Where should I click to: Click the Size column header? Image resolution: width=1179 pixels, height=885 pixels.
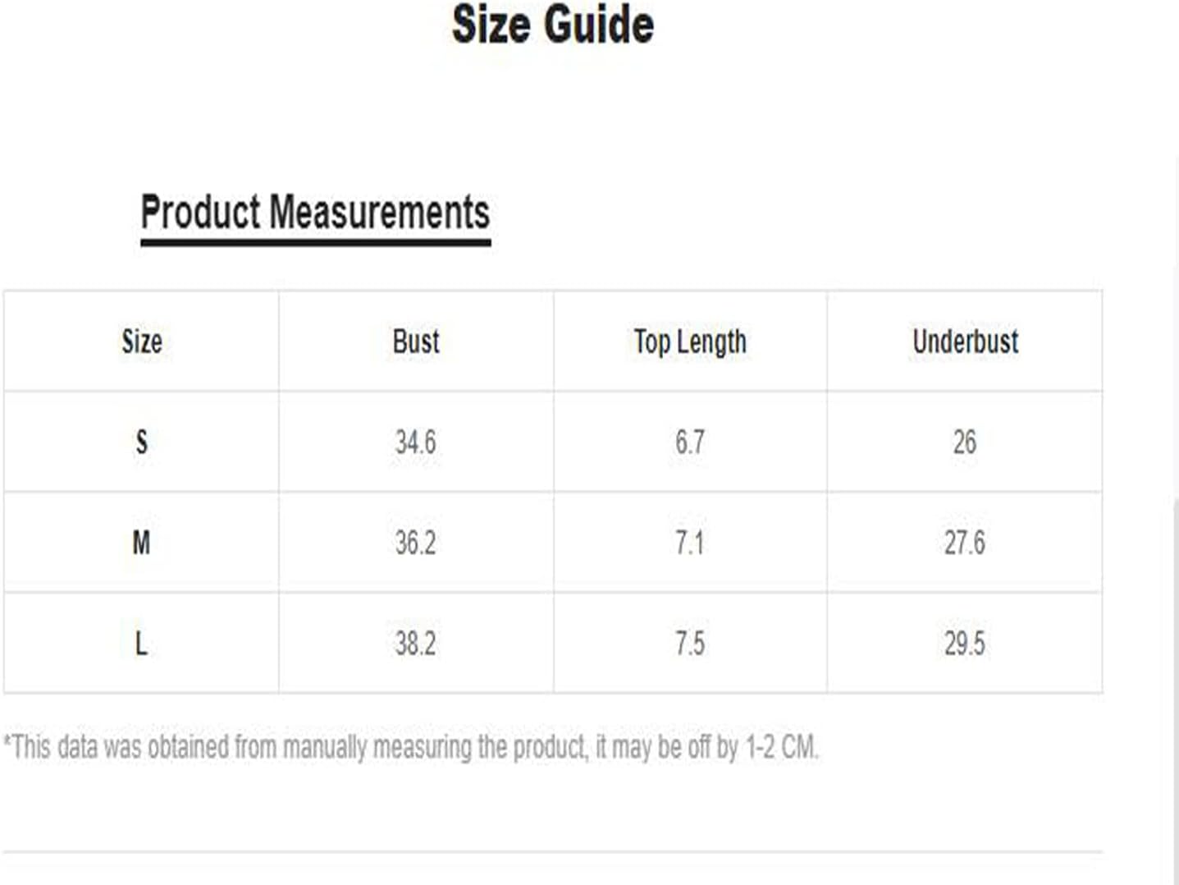click(x=142, y=341)
